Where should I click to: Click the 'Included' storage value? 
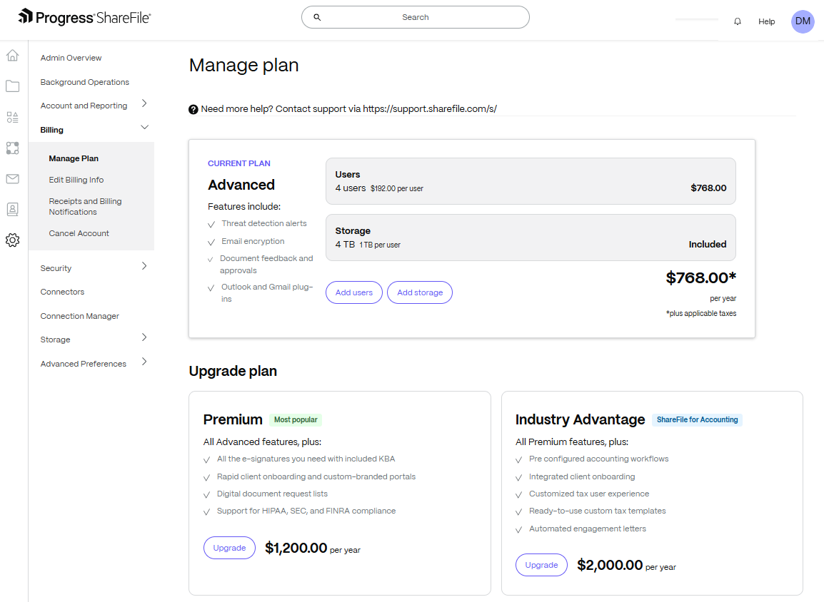tap(708, 245)
